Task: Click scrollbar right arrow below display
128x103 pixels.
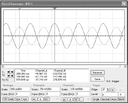Action: click(125, 66)
